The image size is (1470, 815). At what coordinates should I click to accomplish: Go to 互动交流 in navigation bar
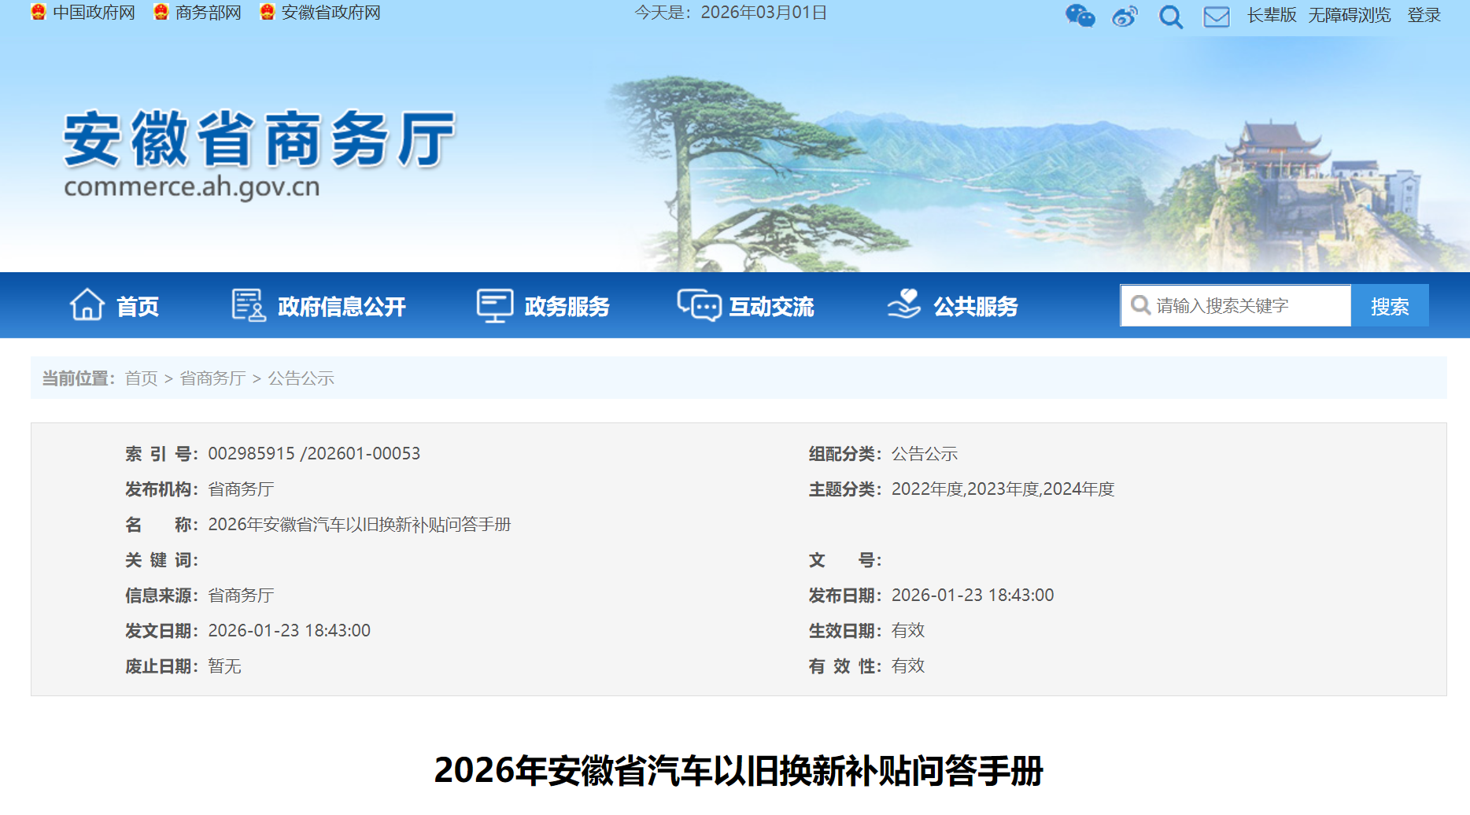click(771, 306)
